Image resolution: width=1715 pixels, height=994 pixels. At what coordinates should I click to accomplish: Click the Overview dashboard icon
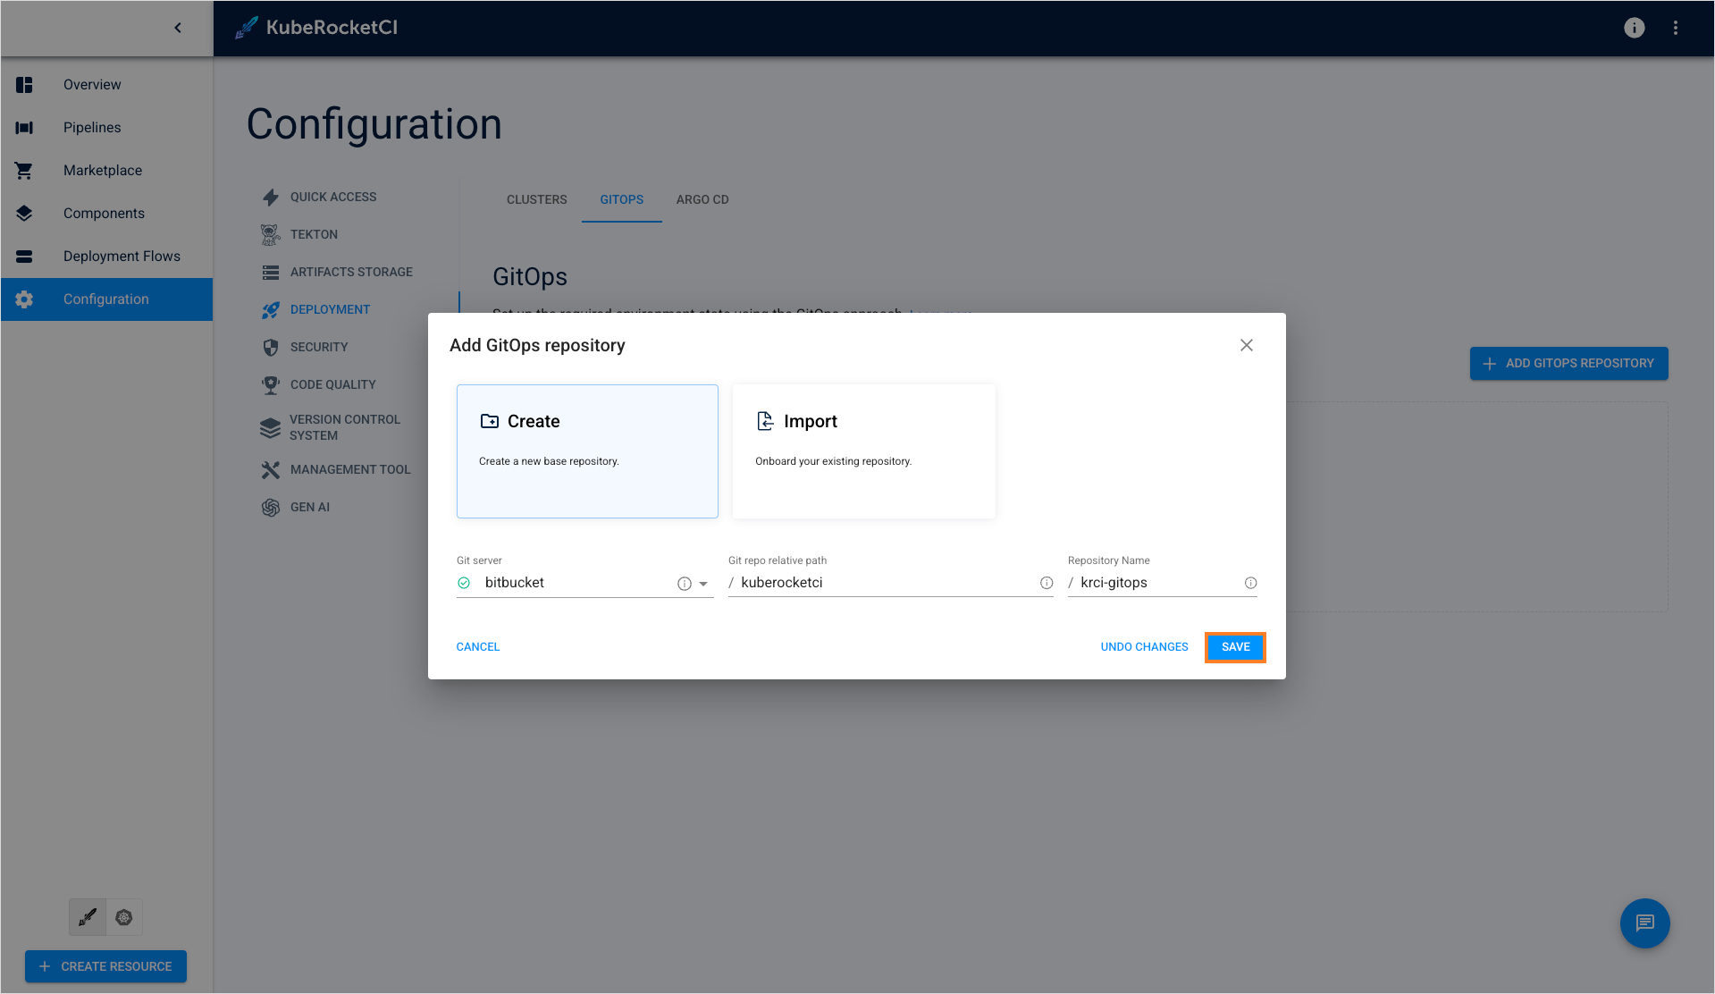(24, 85)
